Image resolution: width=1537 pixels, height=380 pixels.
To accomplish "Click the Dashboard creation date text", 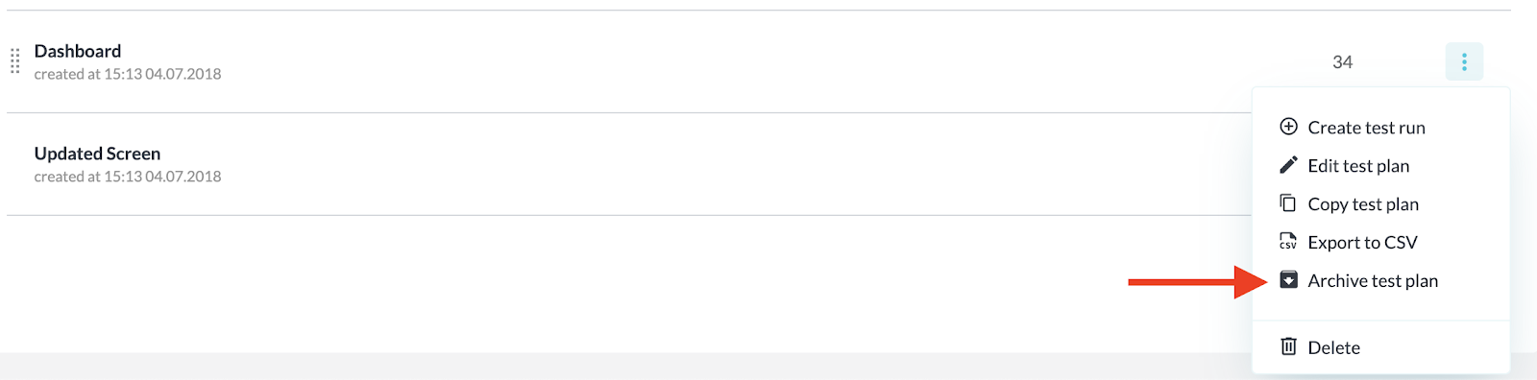I will 128,74.
